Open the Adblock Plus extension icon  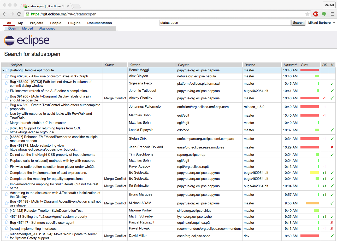click(x=316, y=14)
